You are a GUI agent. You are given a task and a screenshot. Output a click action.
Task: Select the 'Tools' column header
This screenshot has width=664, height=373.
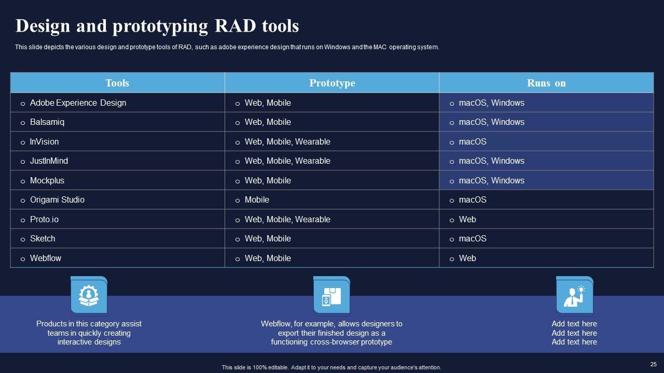pyautogui.click(x=117, y=83)
